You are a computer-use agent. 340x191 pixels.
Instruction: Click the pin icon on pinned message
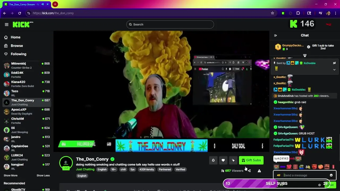pyautogui.click(x=275, y=63)
